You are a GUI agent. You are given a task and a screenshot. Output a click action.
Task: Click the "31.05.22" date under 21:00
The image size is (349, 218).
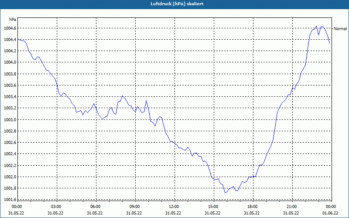291,213
